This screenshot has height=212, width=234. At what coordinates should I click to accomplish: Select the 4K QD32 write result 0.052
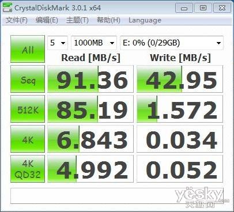pos(180,169)
